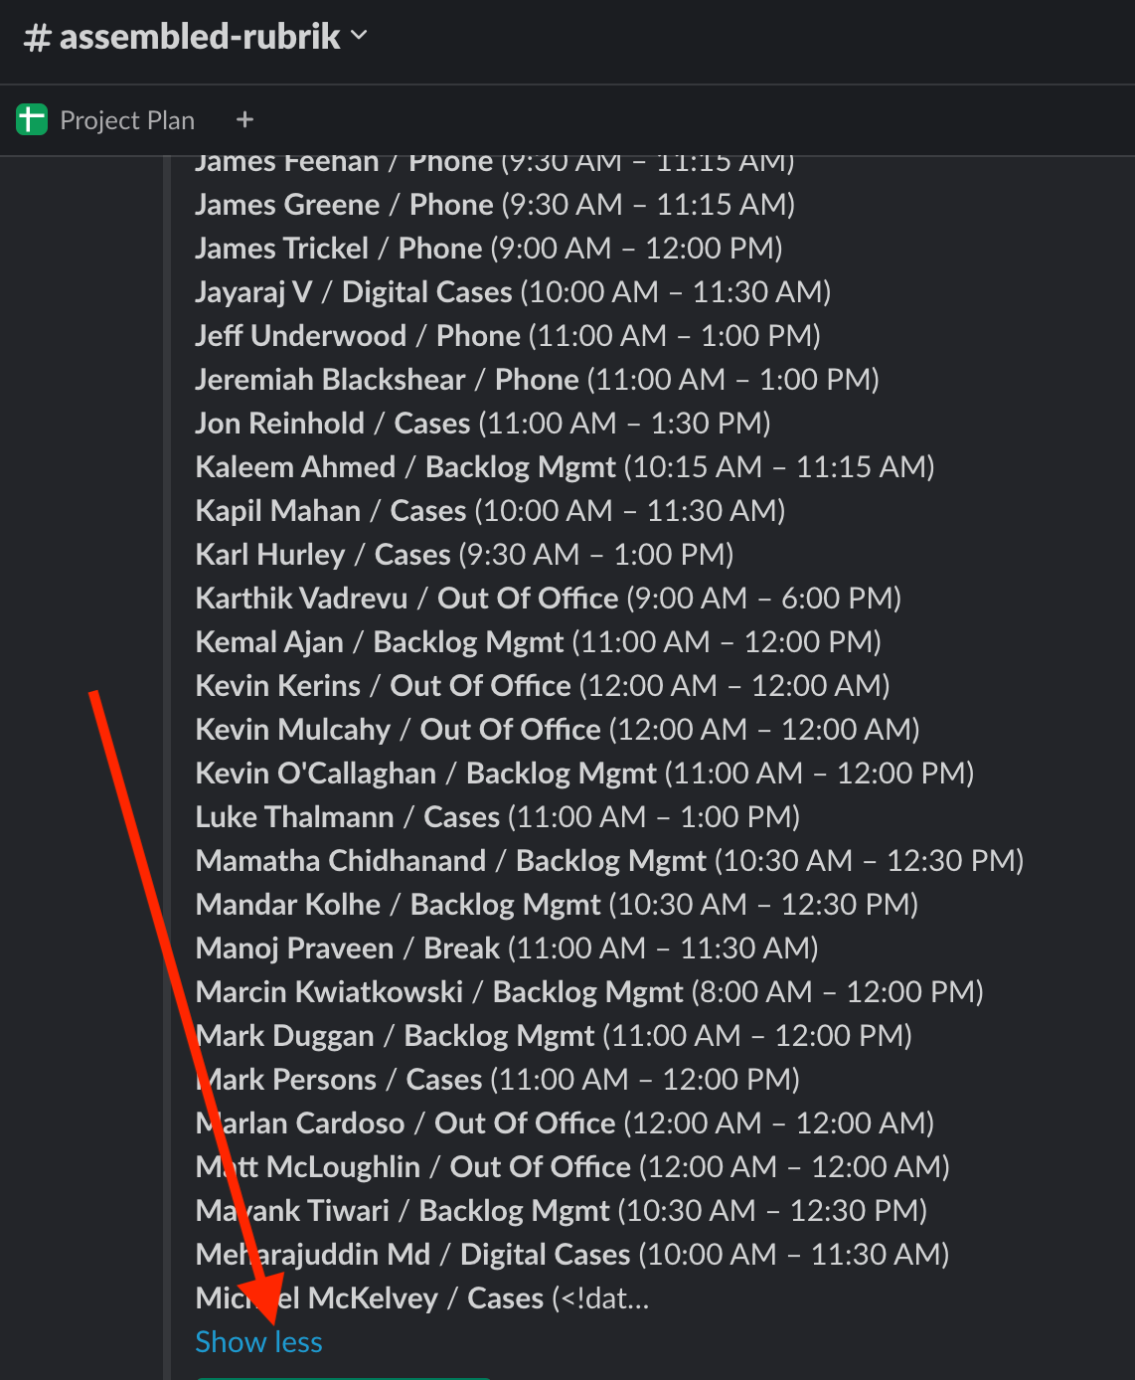The width and height of the screenshot is (1135, 1380).
Task: Click the Karthik Vadrevu Out Of Office entry
Action: [548, 599]
